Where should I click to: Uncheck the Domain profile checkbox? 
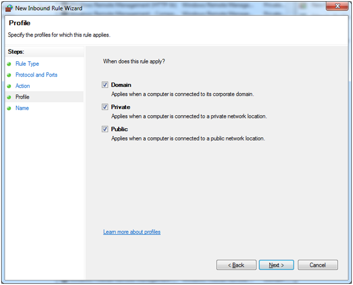(105, 85)
